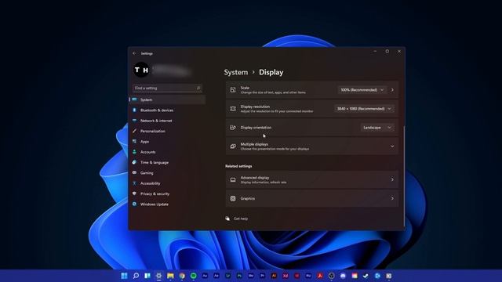The width and height of the screenshot is (502, 282).
Task: Open the Scale percentage dropdown
Action: 362,90
